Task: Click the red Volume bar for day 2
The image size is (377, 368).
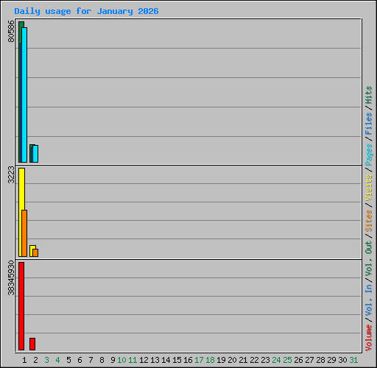Action: [x=32, y=344]
